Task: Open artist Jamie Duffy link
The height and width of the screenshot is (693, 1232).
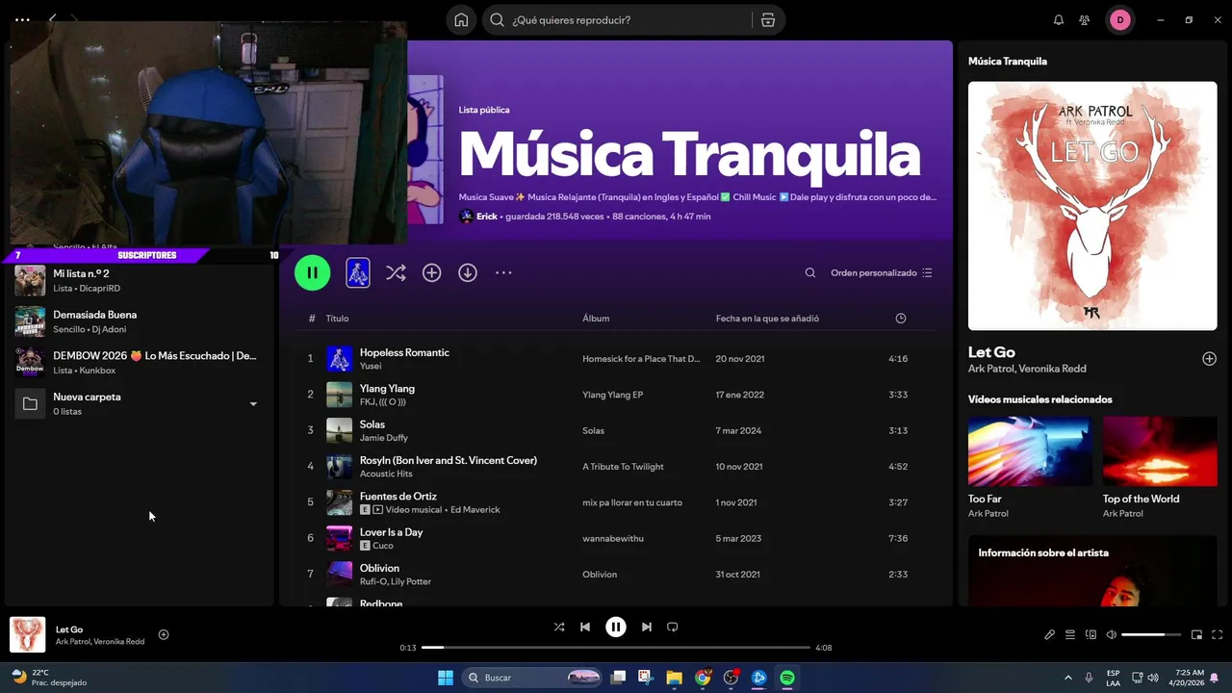Action: point(385,438)
